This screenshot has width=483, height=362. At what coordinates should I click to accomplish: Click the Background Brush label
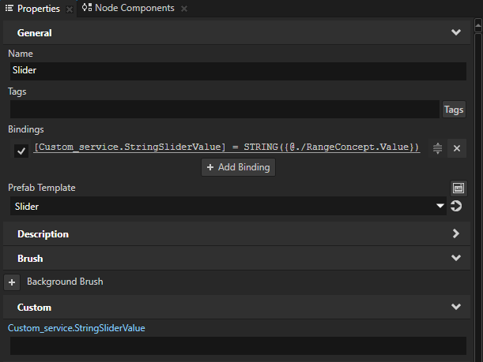click(65, 282)
